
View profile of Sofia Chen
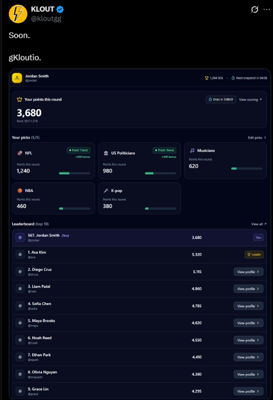pos(248,306)
